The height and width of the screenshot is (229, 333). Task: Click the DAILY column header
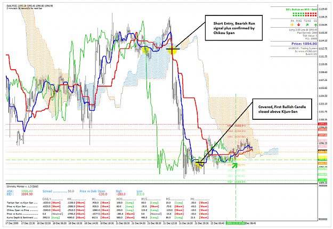click(47, 199)
